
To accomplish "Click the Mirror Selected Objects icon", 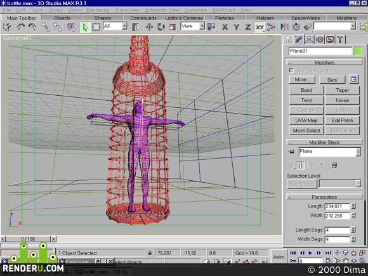I will 285,27.
